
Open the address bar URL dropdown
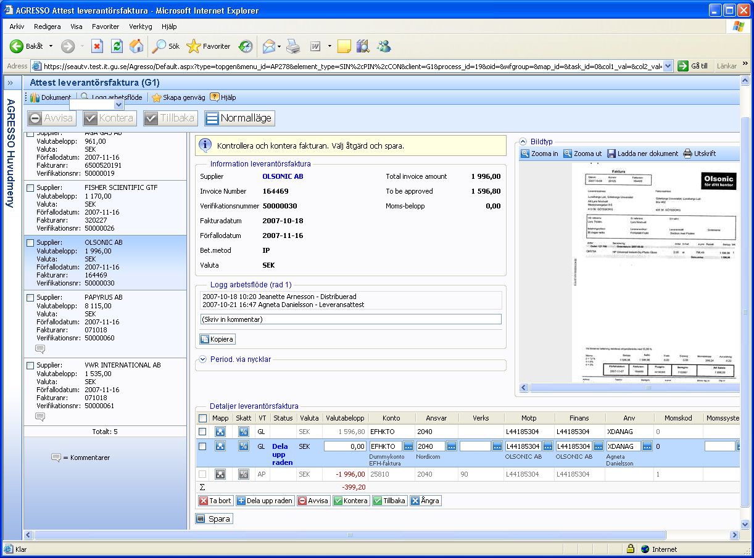(x=668, y=66)
